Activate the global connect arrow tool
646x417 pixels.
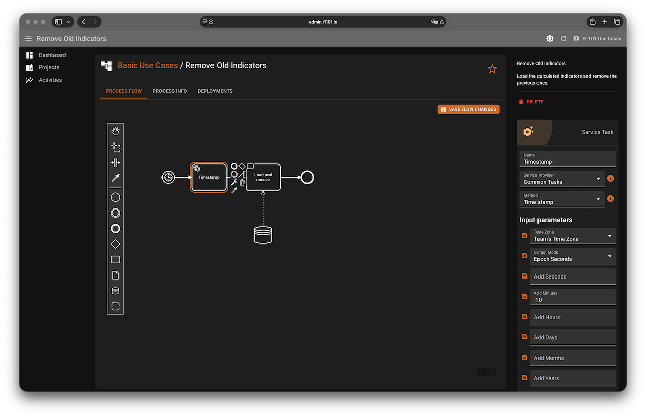(115, 178)
